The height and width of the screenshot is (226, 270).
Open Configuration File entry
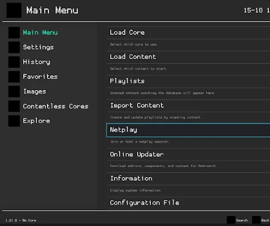point(188,203)
